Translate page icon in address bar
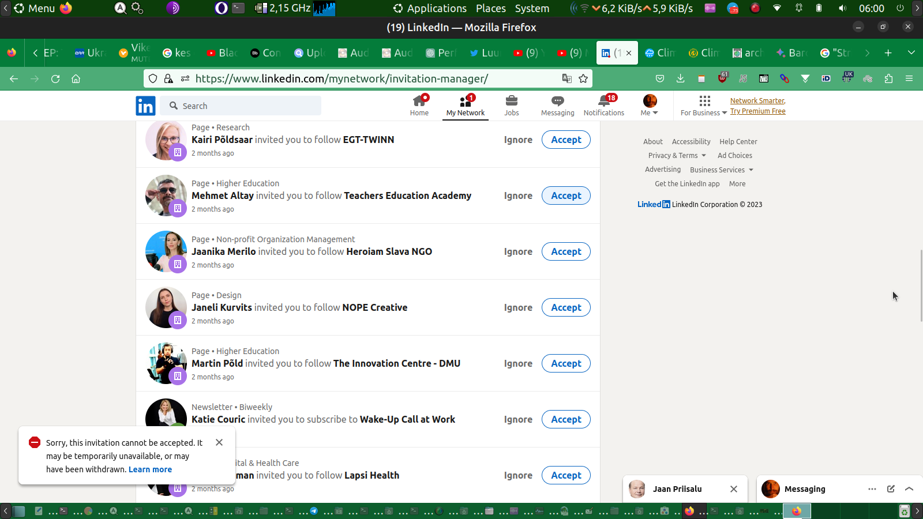923x519 pixels. point(567,78)
